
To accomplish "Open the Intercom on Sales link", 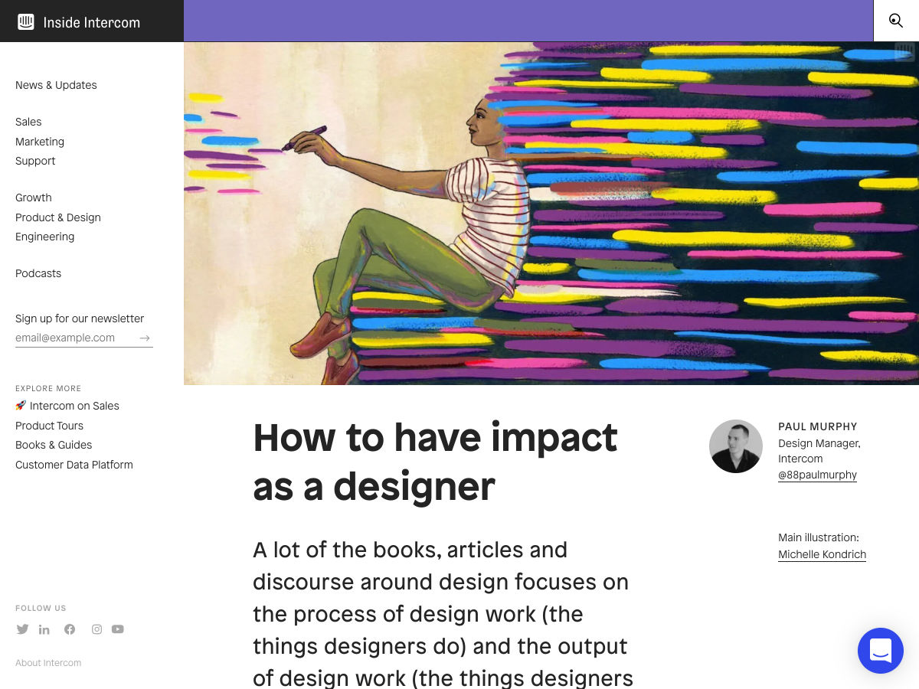I will click(x=67, y=406).
